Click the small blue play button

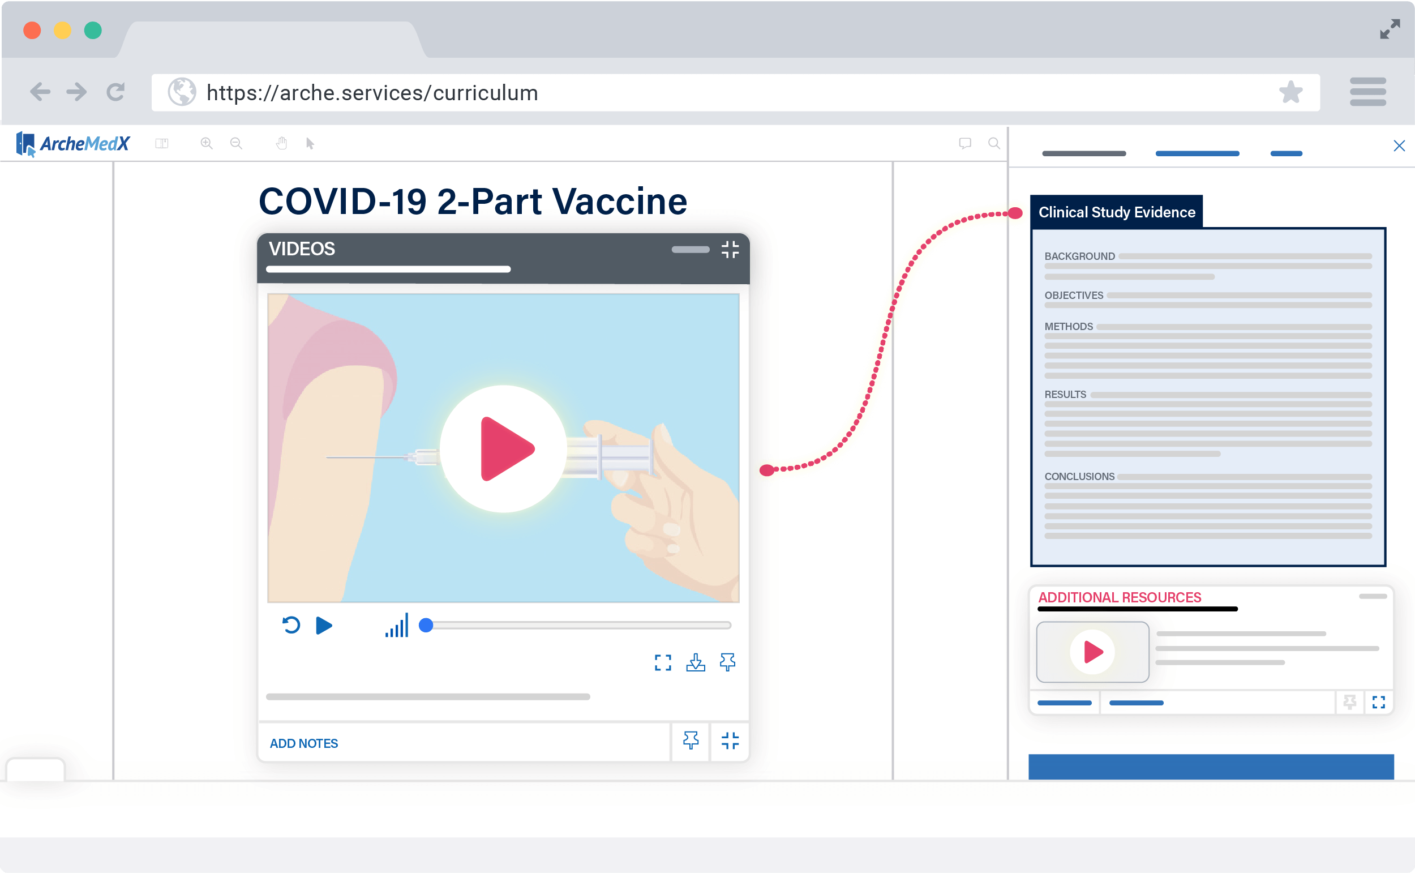324,625
